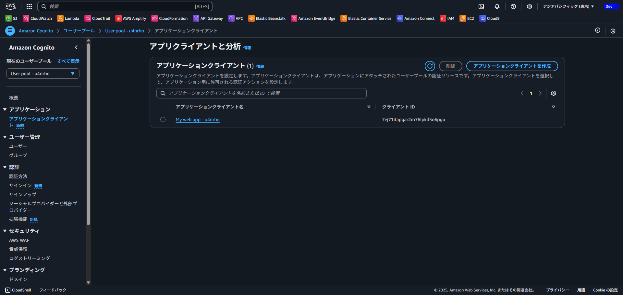Open CloudFormation favorite shortcut
The image size is (623, 295).
pyautogui.click(x=169, y=18)
